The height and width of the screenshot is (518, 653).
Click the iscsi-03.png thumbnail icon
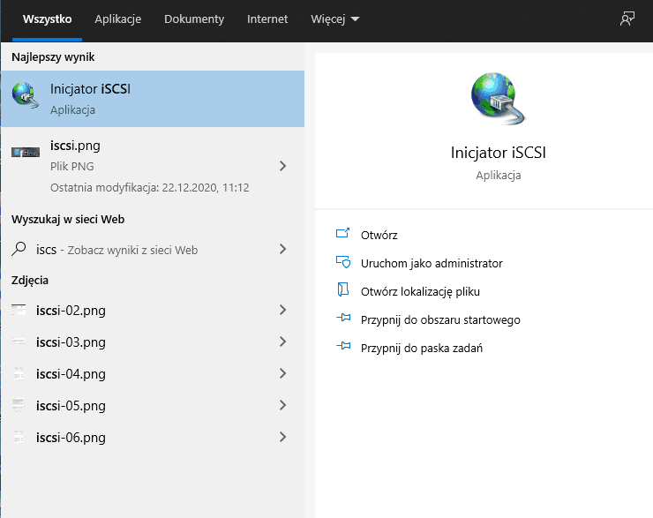point(19,342)
